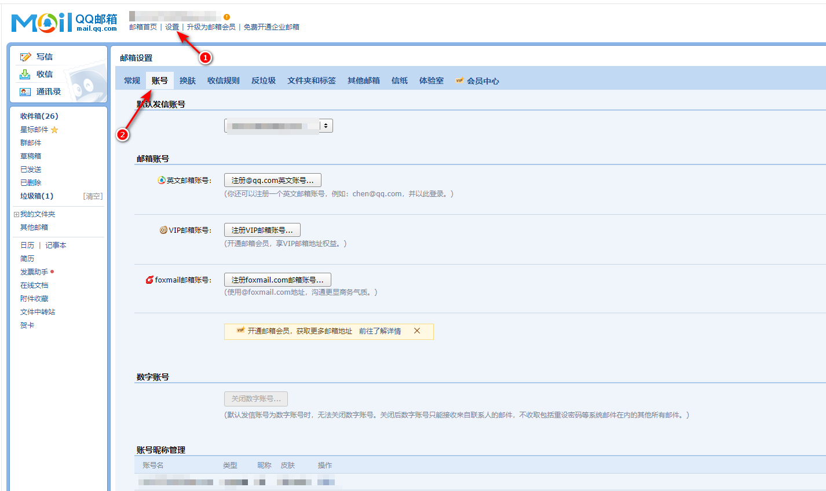Click the QQ Mail logo
This screenshot has height=491, width=826.
(64, 23)
